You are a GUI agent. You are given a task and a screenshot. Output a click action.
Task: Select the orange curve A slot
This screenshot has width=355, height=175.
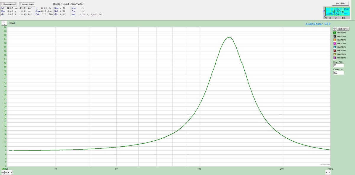[335, 40]
